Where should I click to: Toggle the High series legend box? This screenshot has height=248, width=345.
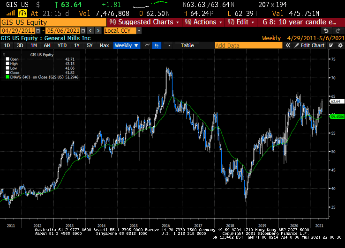[x=7, y=64]
